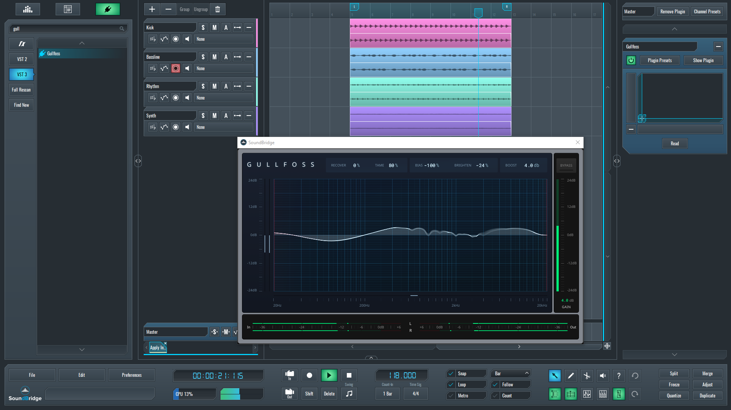The width and height of the screenshot is (731, 410).
Task: Click the Record button in transport bar
Action: [x=309, y=375]
